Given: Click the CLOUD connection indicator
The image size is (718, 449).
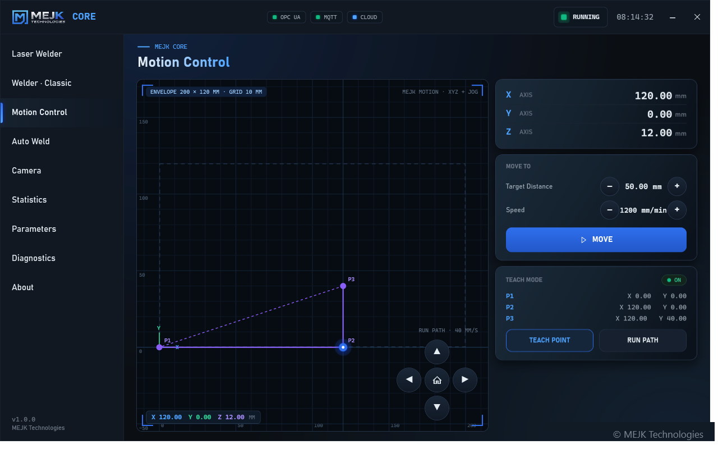Looking at the screenshot, I should pyautogui.click(x=365, y=17).
